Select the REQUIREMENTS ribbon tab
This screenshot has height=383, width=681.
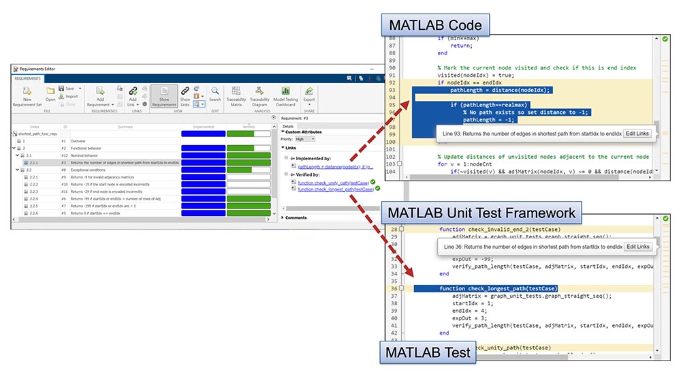(29, 78)
